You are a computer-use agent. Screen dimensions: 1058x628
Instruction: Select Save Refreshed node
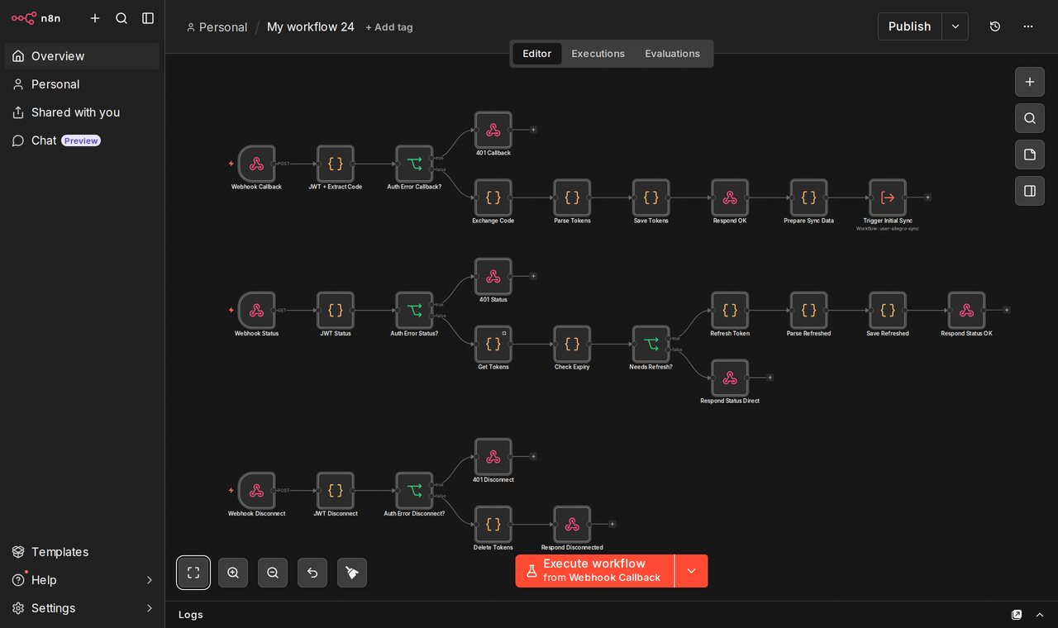coord(888,310)
